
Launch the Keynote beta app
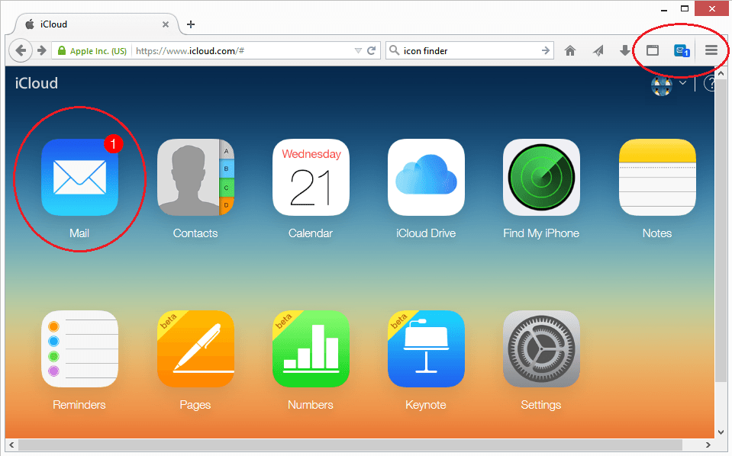pyautogui.click(x=426, y=348)
